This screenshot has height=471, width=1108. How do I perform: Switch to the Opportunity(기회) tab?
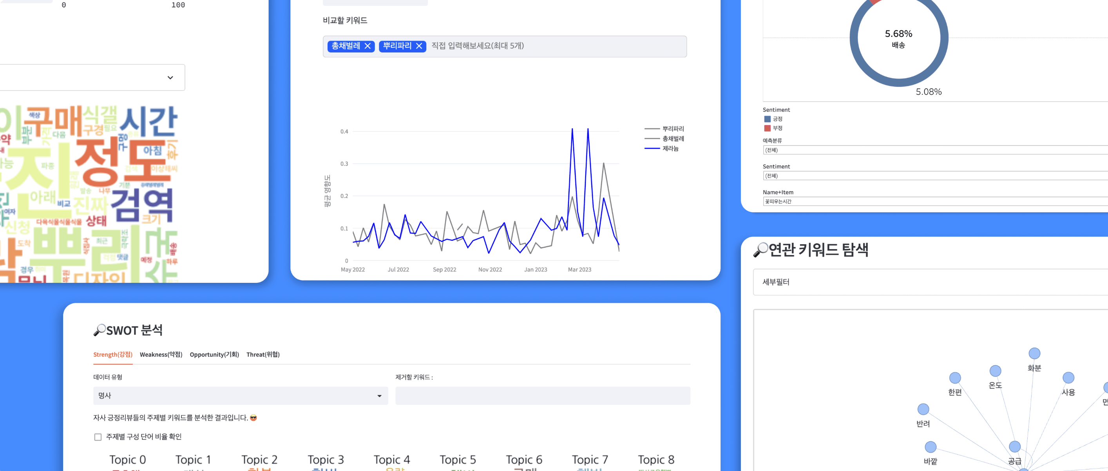214,355
